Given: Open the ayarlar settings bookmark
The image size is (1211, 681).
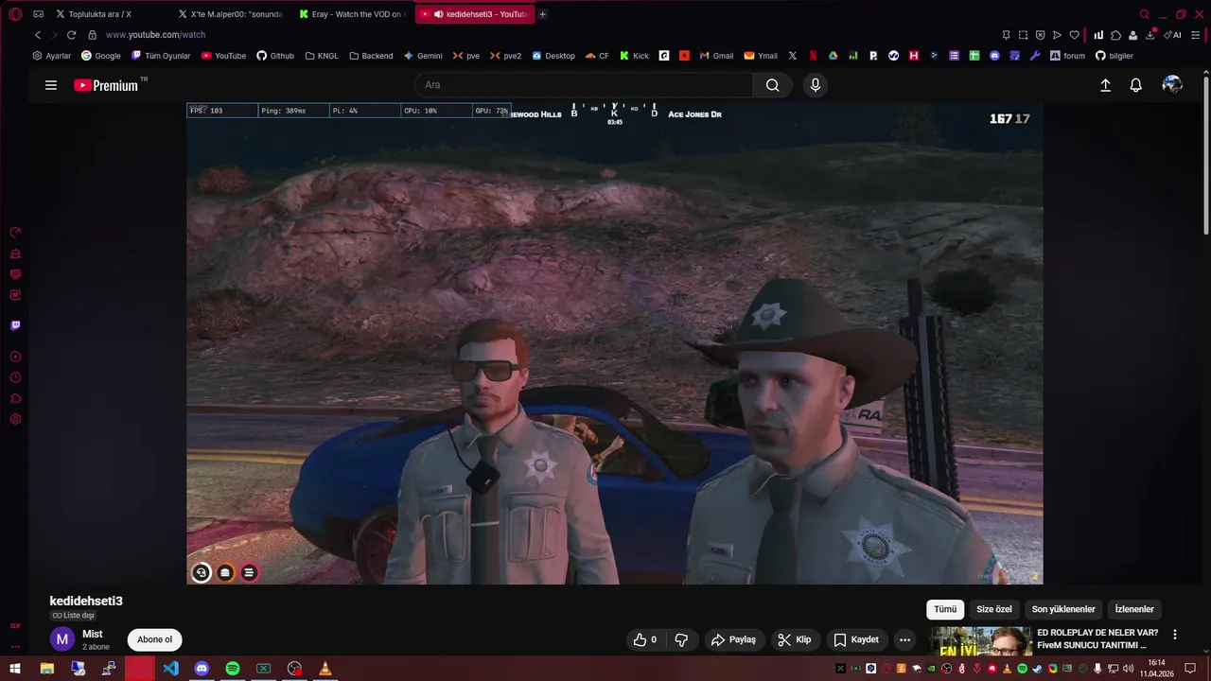Looking at the screenshot, I should pos(51,56).
